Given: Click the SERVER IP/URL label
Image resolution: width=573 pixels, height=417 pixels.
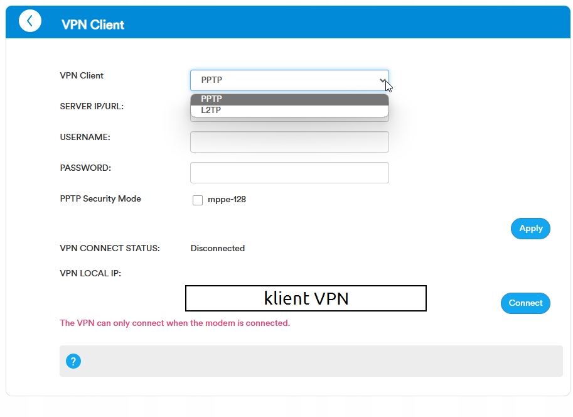Looking at the screenshot, I should (92, 106).
